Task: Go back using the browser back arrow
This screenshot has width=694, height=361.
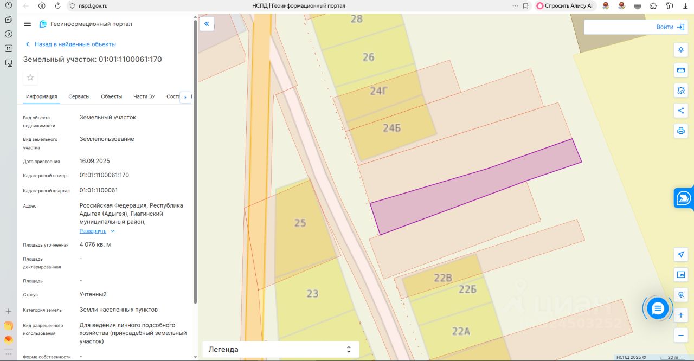Action: 26,5
